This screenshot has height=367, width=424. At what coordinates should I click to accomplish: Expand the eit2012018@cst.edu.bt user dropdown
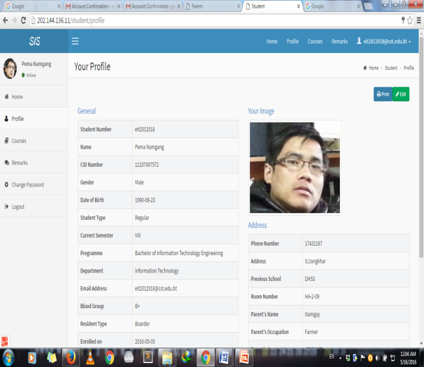click(384, 41)
